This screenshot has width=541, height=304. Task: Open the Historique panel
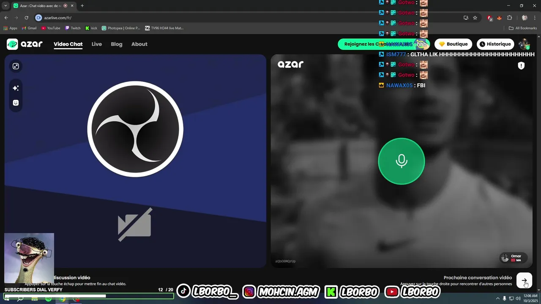tap(495, 44)
